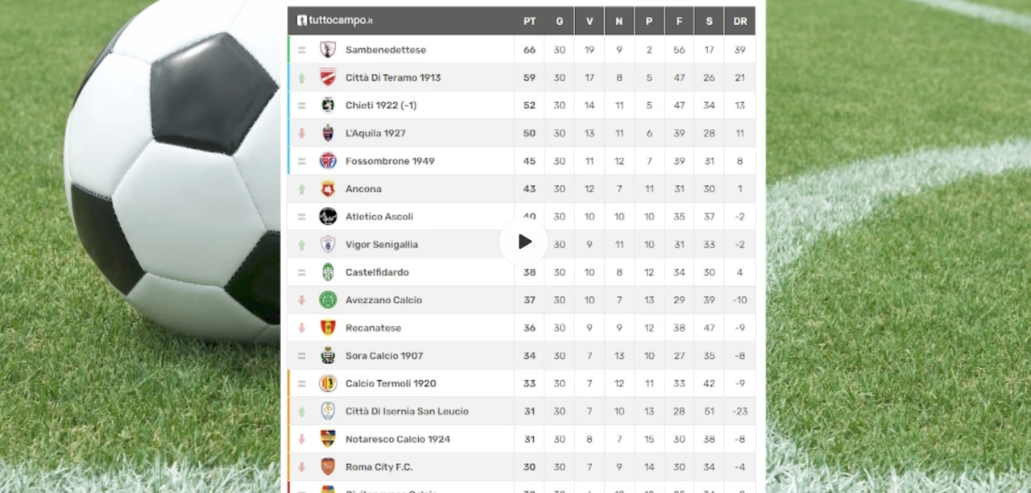Open the Sora Calcio 1907 team row
This screenshot has height=493, width=1031.
point(521,355)
